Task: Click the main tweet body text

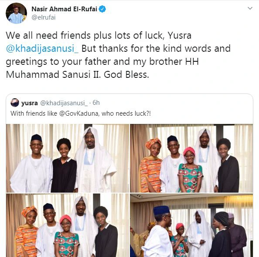Action: pyautogui.click(x=118, y=55)
